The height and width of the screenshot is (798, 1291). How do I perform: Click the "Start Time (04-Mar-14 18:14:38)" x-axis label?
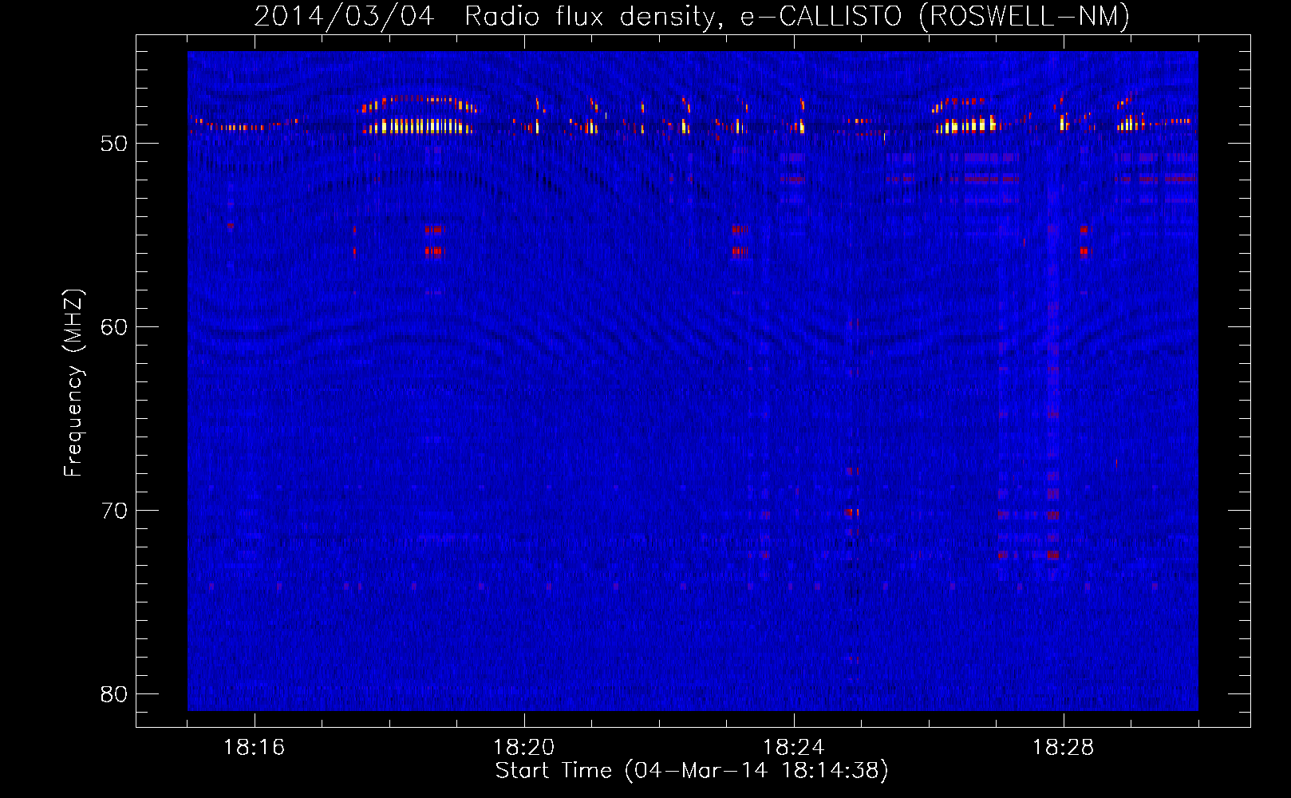692,771
